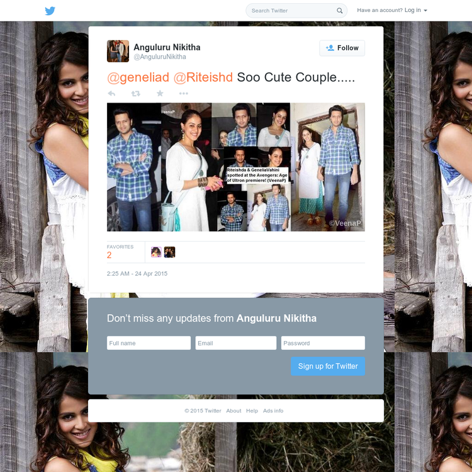This screenshot has height=472, width=472.
Task: Open the About footer link
Action: 233,411
